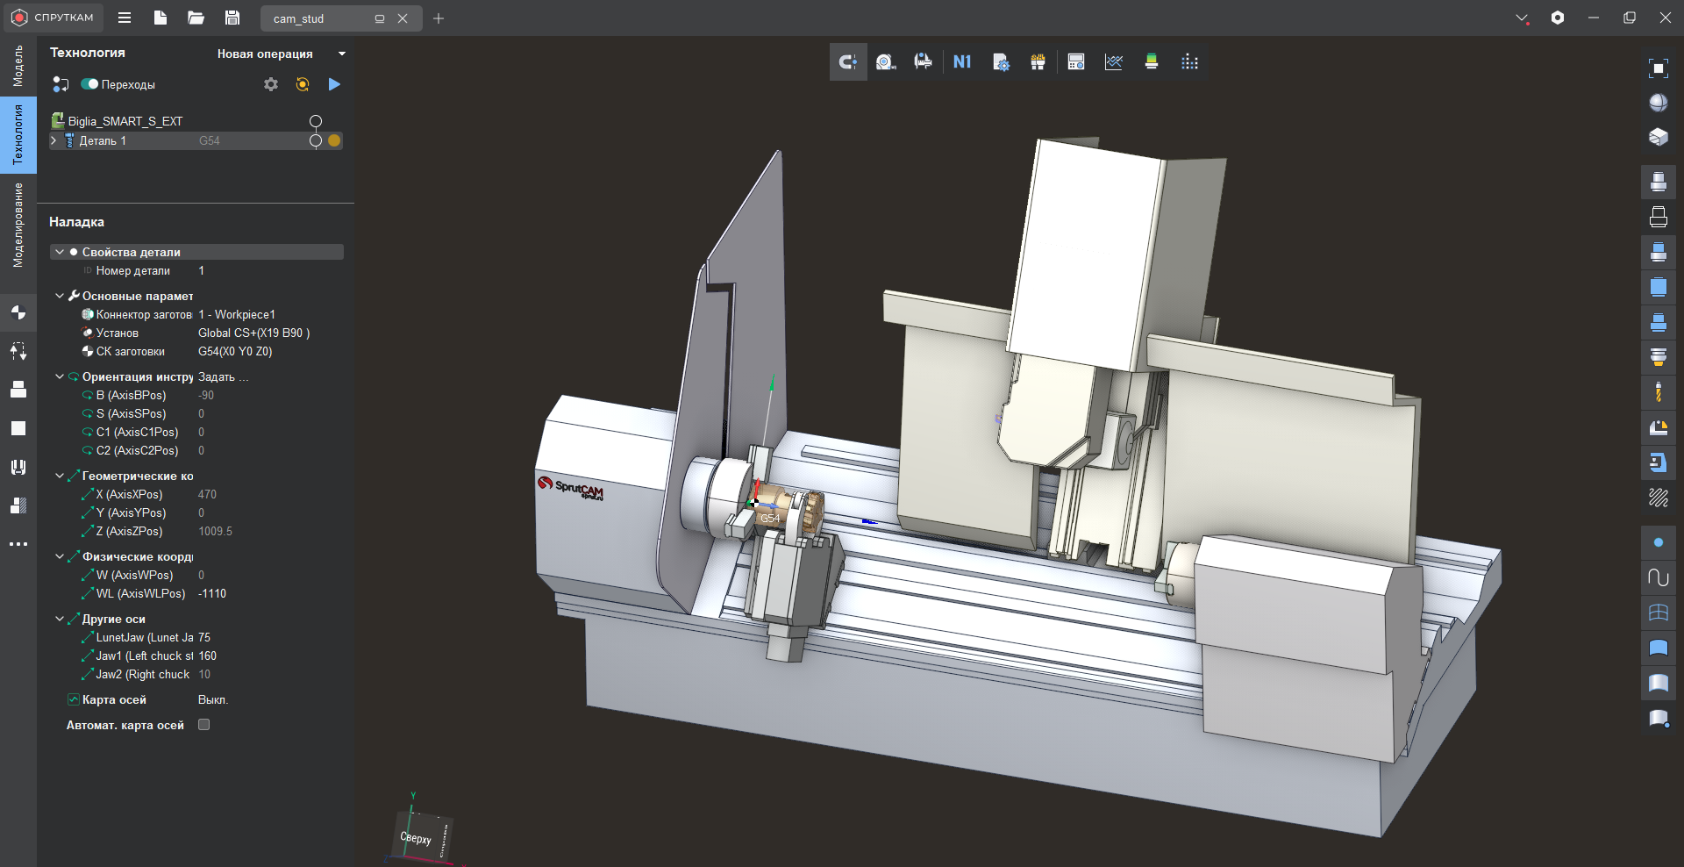Select the shaded sphere view icon
Image resolution: width=1684 pixels, height=867 pixels.
[1658, 103]
